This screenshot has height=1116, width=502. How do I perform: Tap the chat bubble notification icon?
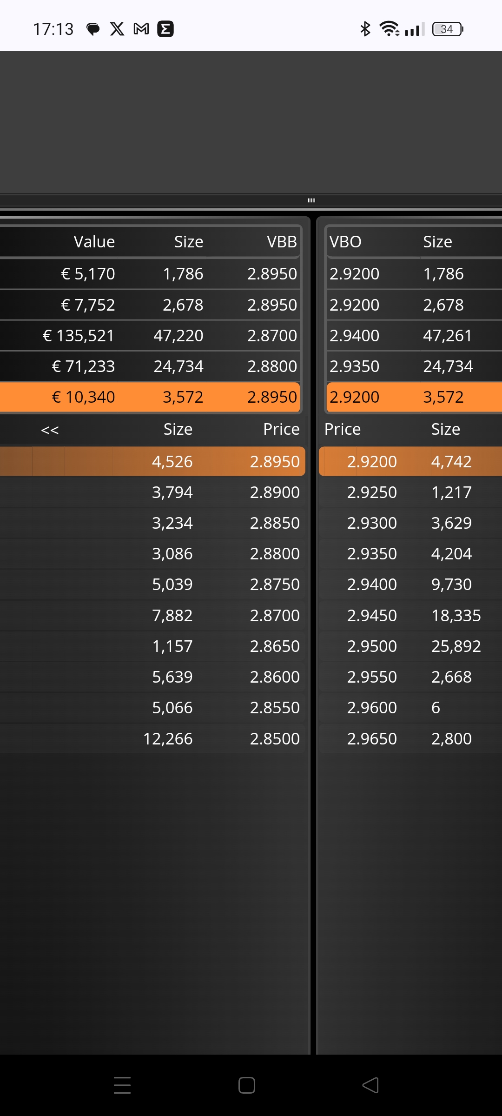(x=93, y=29)
